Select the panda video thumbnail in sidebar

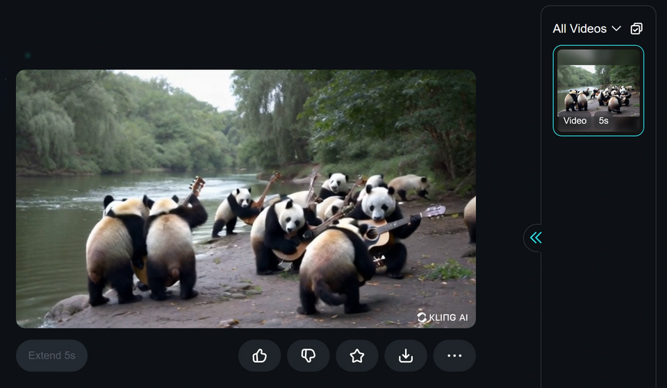[598, 90]
